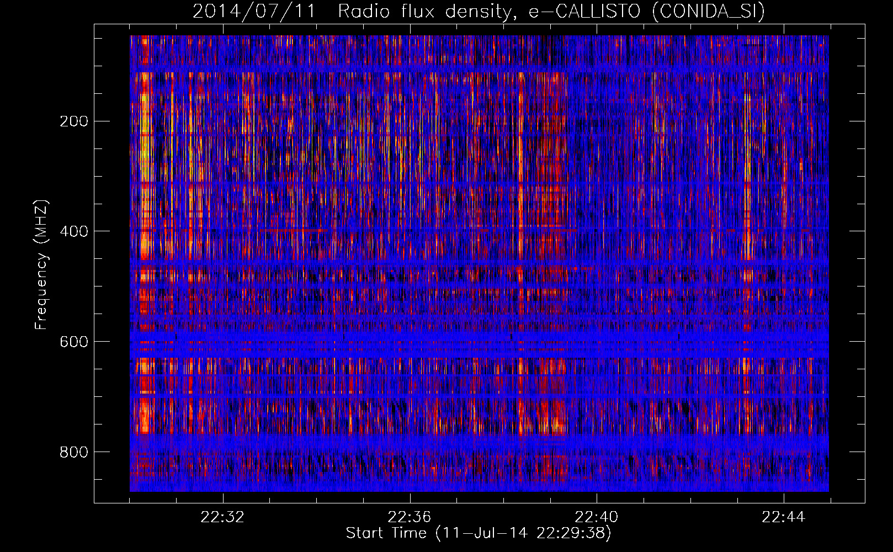Click the 22:36 time tick label
893x552 pixels.
[x=409, y=517]
